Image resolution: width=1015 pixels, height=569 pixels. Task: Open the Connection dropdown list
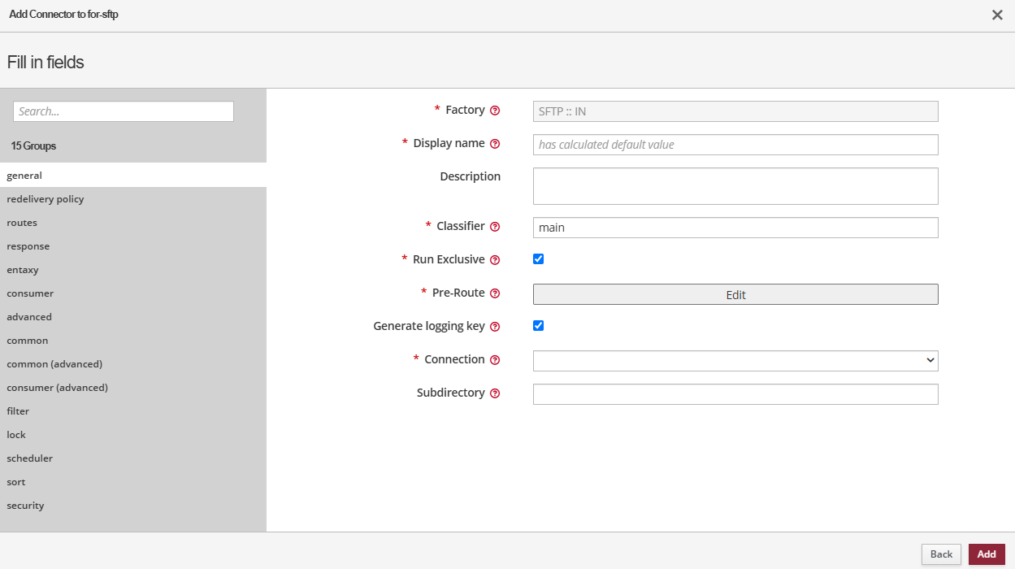pos(735,360)
